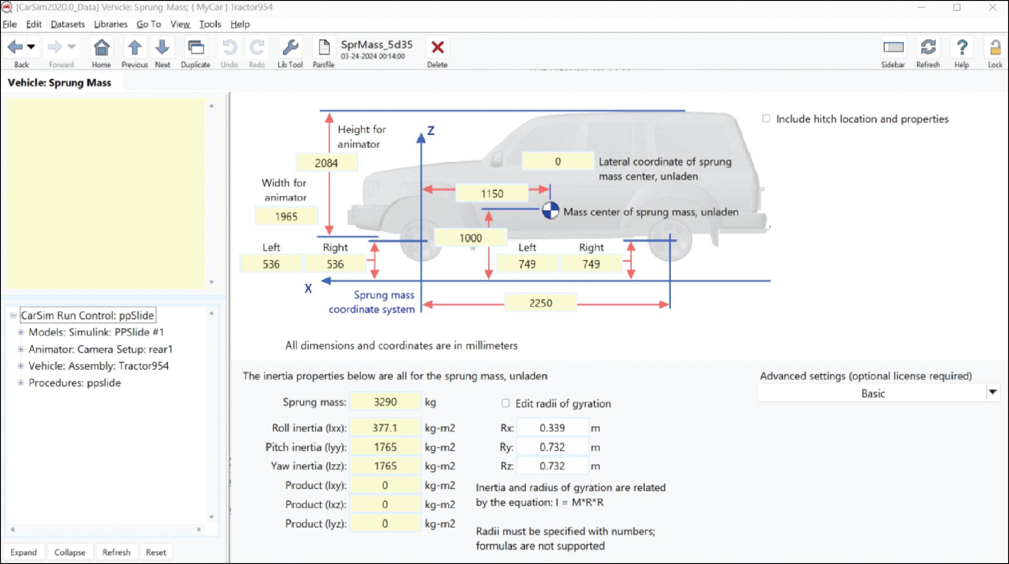Expand Animator: Camera Setup: rear1 node
The height and width of the screenshot is (564, 1009).
[x=21, y=349]
